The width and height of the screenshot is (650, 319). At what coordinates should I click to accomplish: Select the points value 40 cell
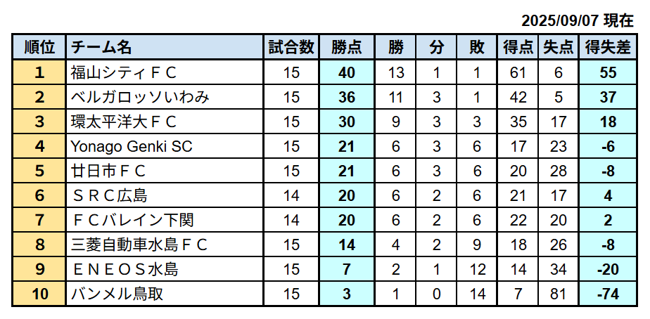pos(347,73)
